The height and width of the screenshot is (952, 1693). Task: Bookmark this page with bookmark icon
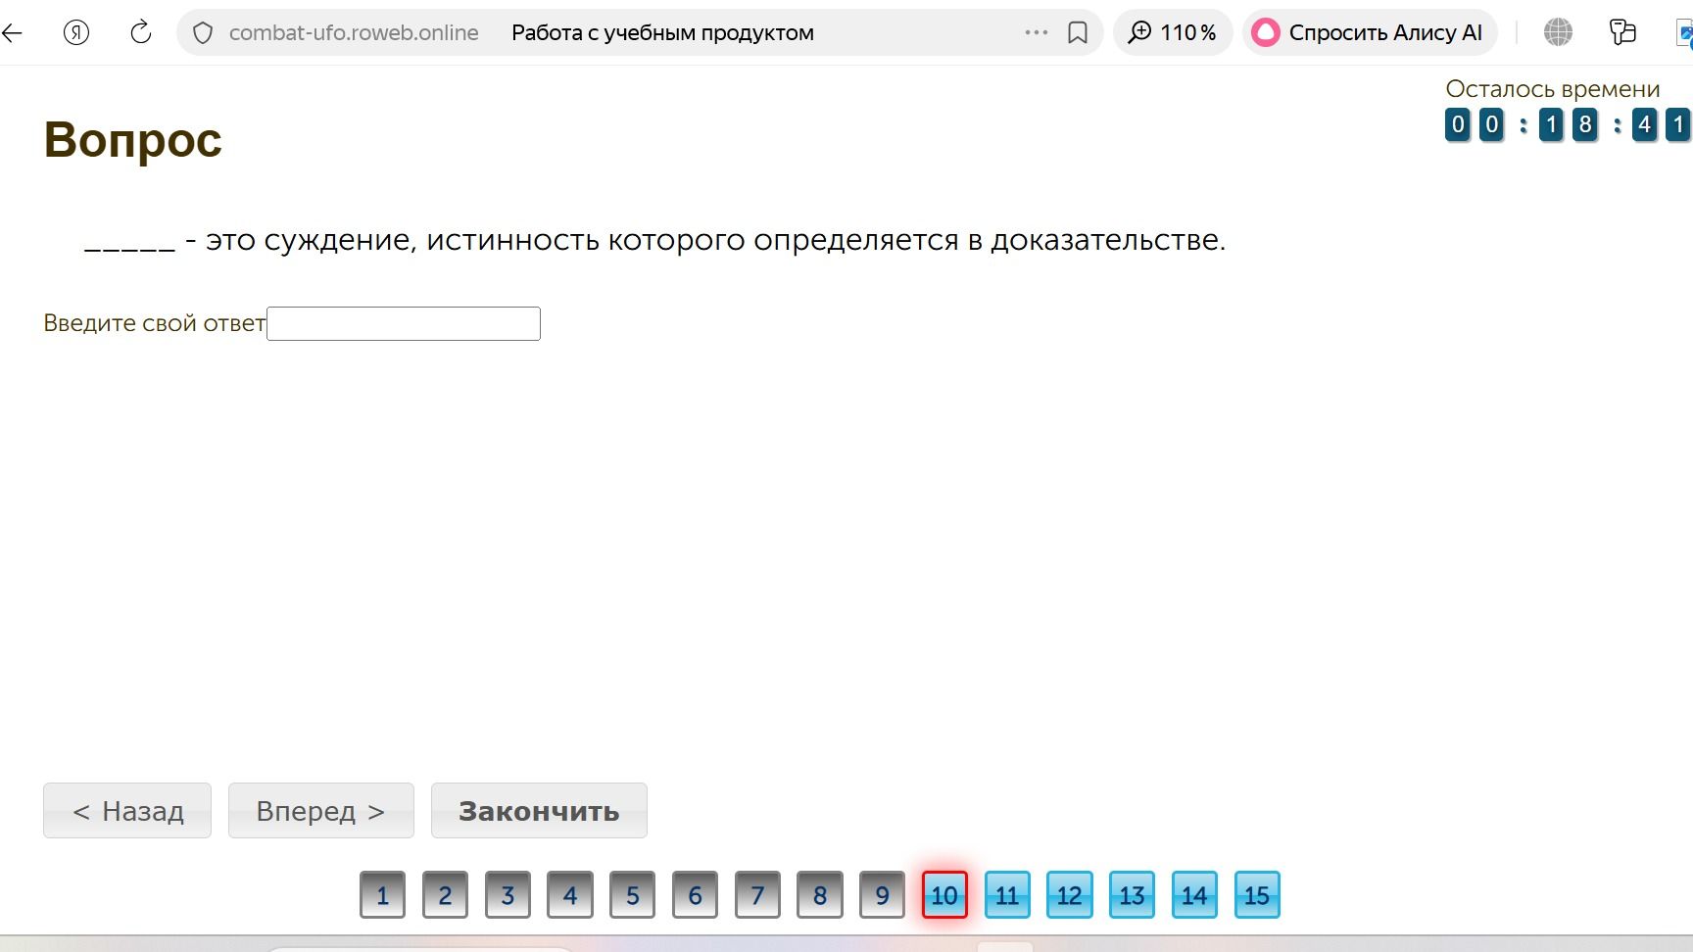click(1078, 33)
